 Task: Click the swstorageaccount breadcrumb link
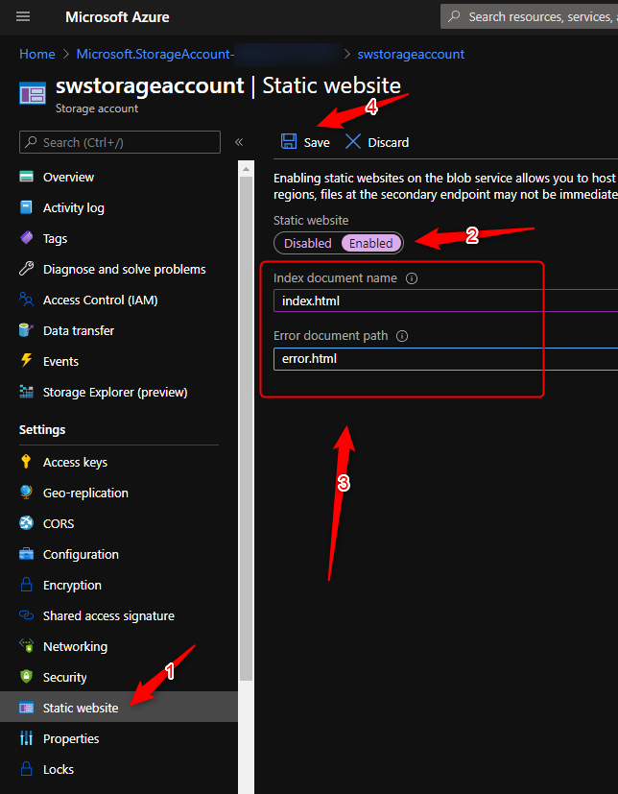coord(411,54)
